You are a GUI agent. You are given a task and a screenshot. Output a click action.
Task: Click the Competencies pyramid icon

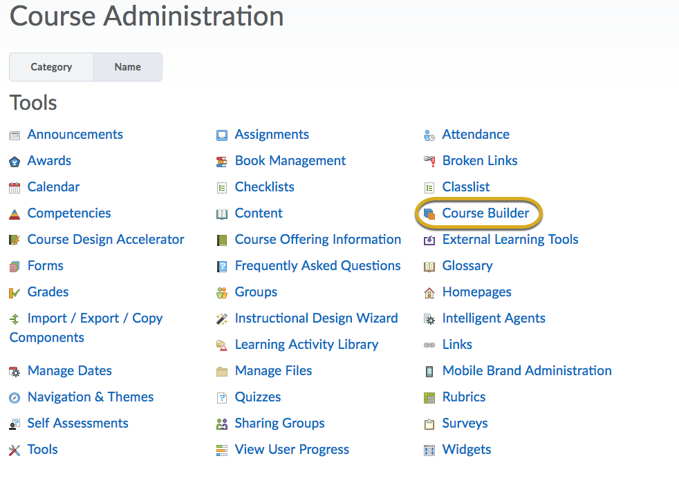click(x=15, y=214)
